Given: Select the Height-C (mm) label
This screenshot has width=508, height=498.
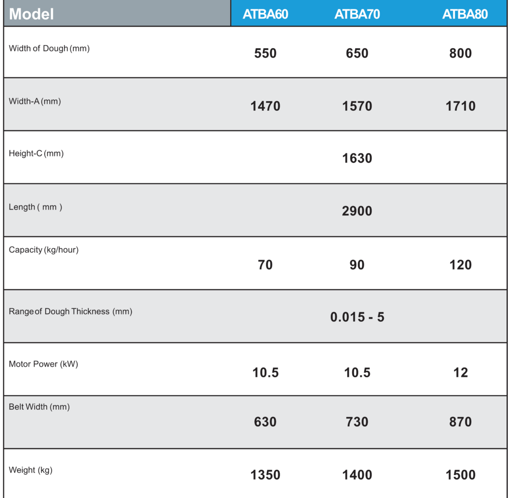Looking at the screenshot, I should click(x=36, y=153).
